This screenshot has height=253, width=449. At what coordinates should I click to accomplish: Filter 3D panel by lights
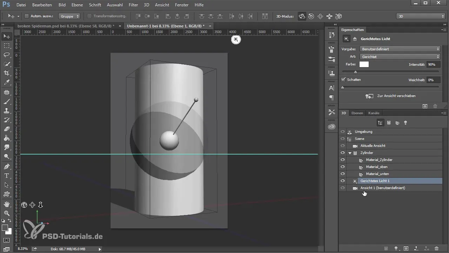click(406, 123)
